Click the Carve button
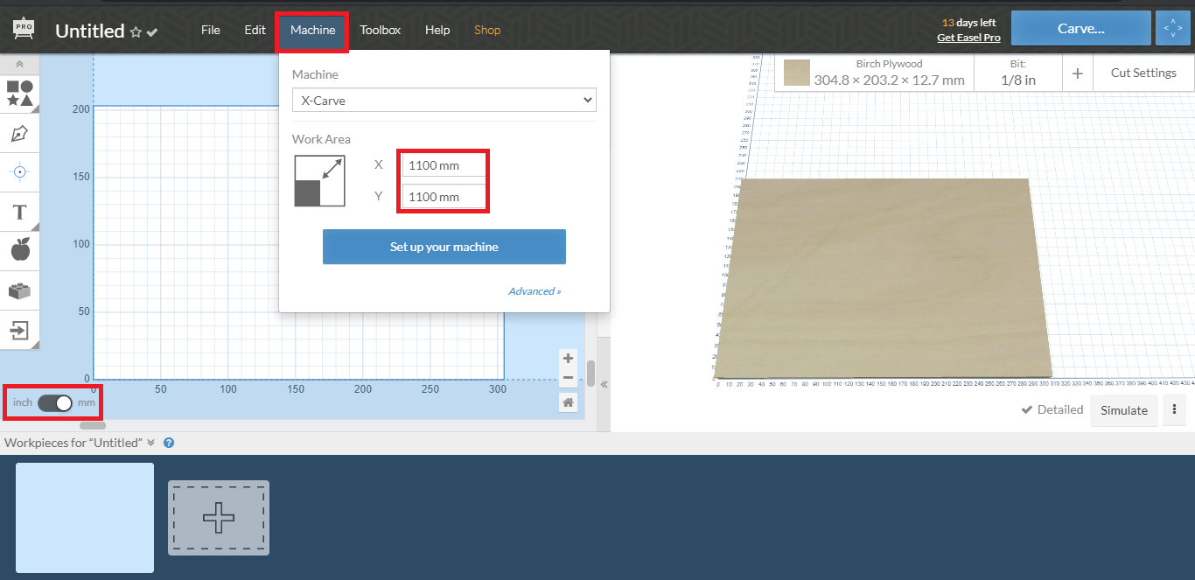 pos(1081,28)
